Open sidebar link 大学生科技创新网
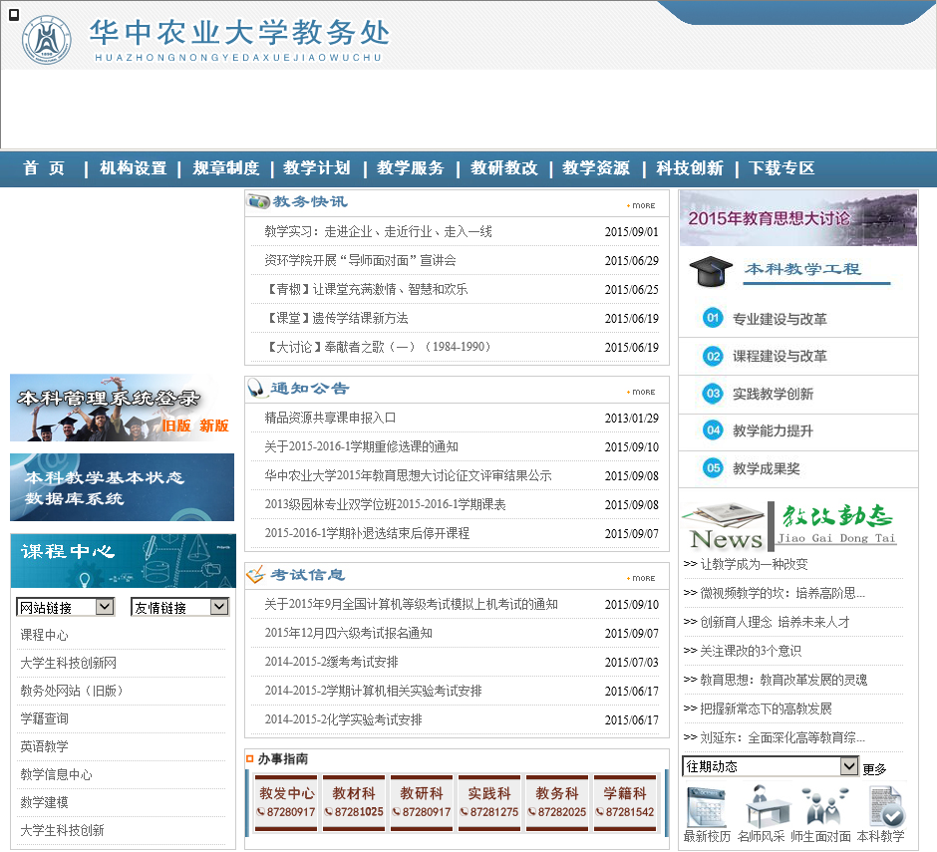The height and width of the screenshot is (852, 937). [x=69, y=664]
